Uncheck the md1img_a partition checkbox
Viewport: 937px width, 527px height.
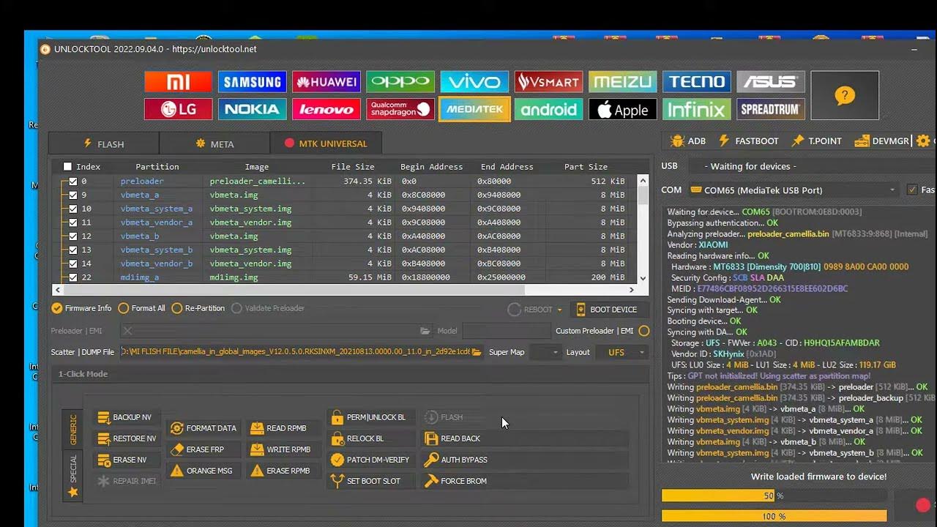coord(72,277)
